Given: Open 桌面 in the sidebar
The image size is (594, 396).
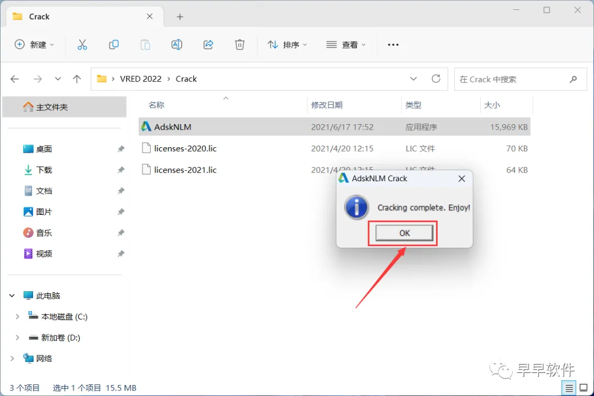Looking at the screenshot, I should 44,149.
